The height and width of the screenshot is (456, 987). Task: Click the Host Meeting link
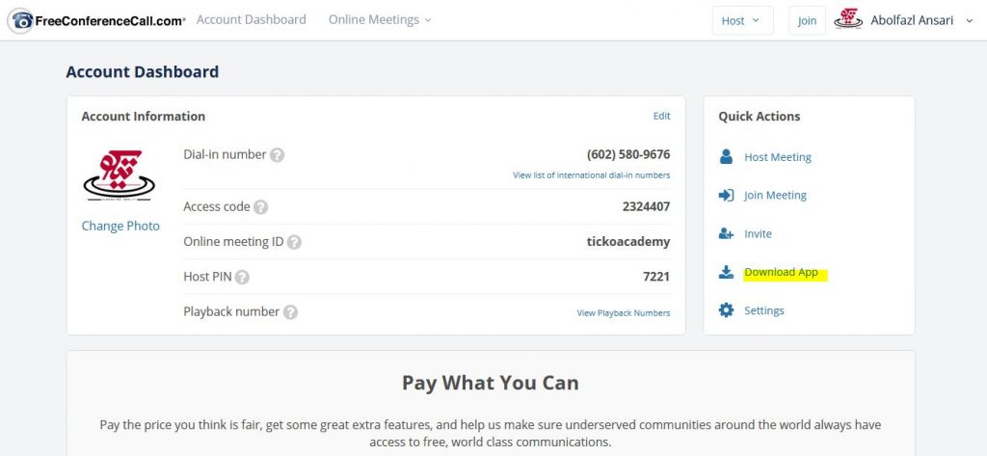[x=778, y=157]
